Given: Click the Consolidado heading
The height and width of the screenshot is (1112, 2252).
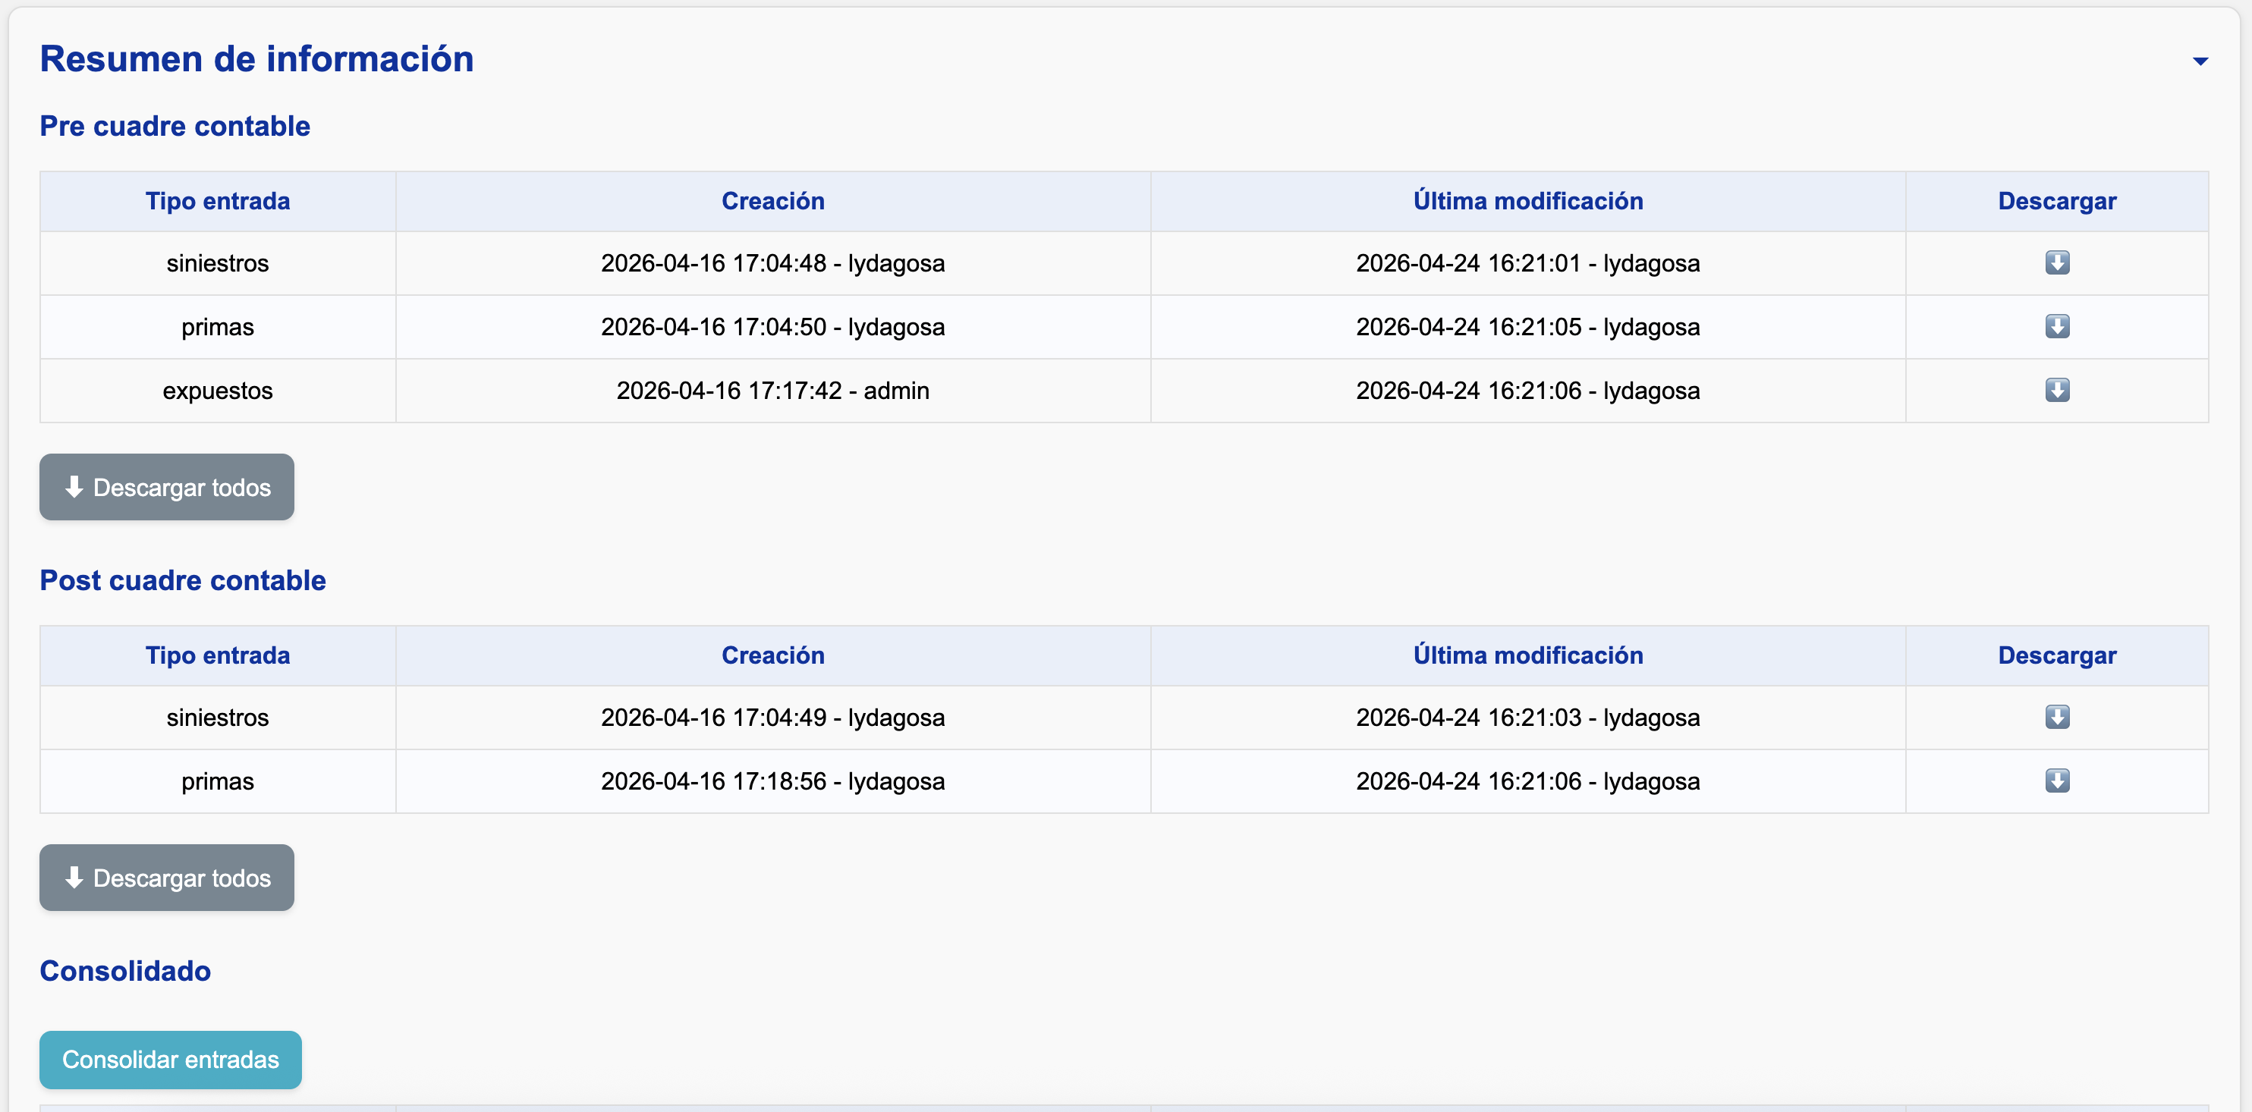Looking at the screenshot, I should (x=125, y=971).
